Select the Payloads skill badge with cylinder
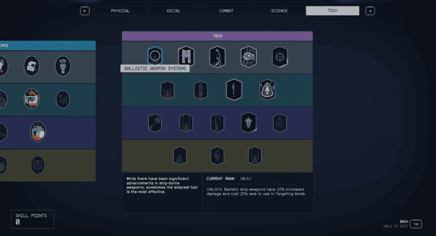The image size is (436, 236). pyautogui.click(x=234, y=90)
